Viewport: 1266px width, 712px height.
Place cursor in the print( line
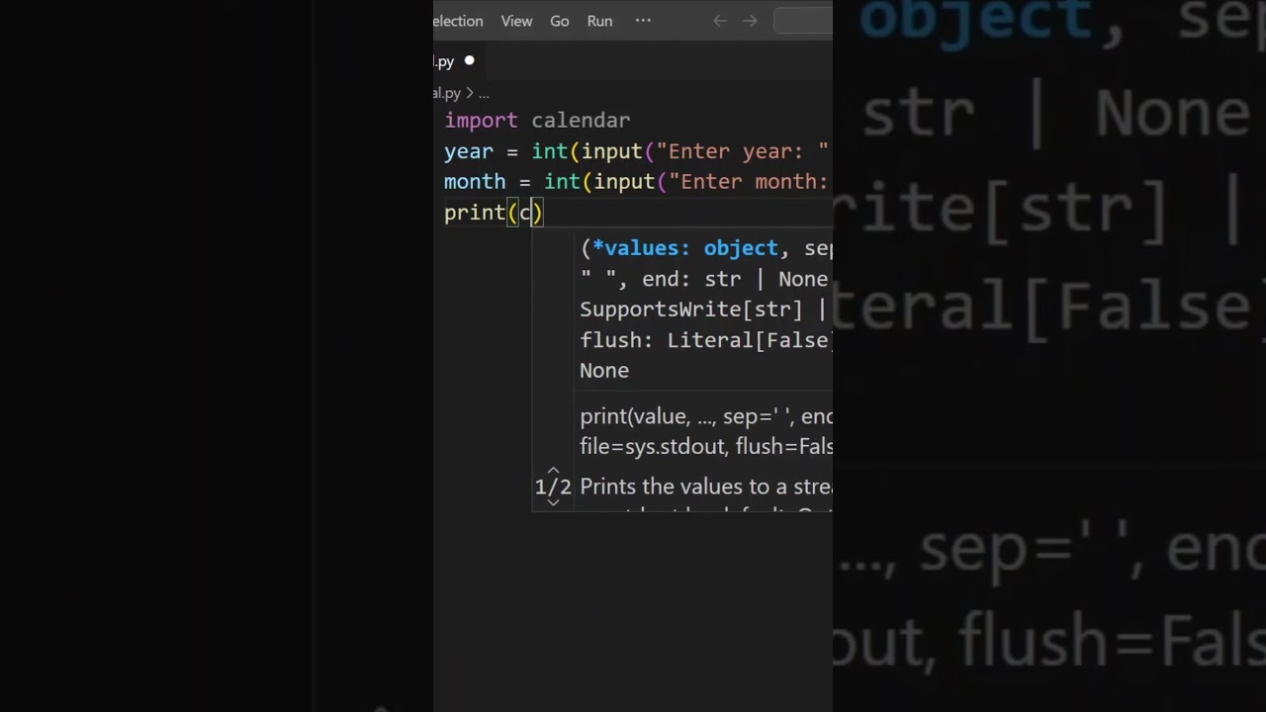[x=494, y=213]
